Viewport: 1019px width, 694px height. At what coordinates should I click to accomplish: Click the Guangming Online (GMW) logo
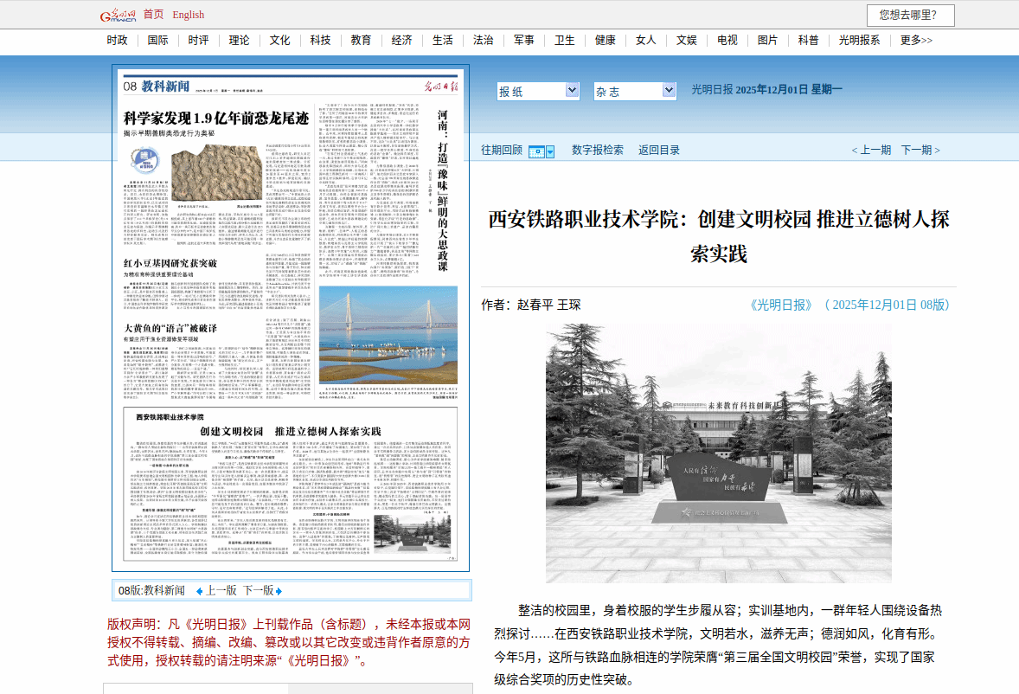(x=119, y=15)
